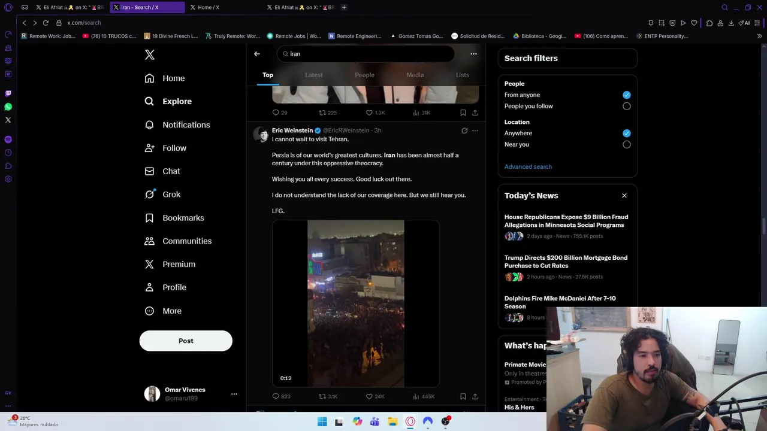Open More menu in left navigation

[x=164, y=311]
